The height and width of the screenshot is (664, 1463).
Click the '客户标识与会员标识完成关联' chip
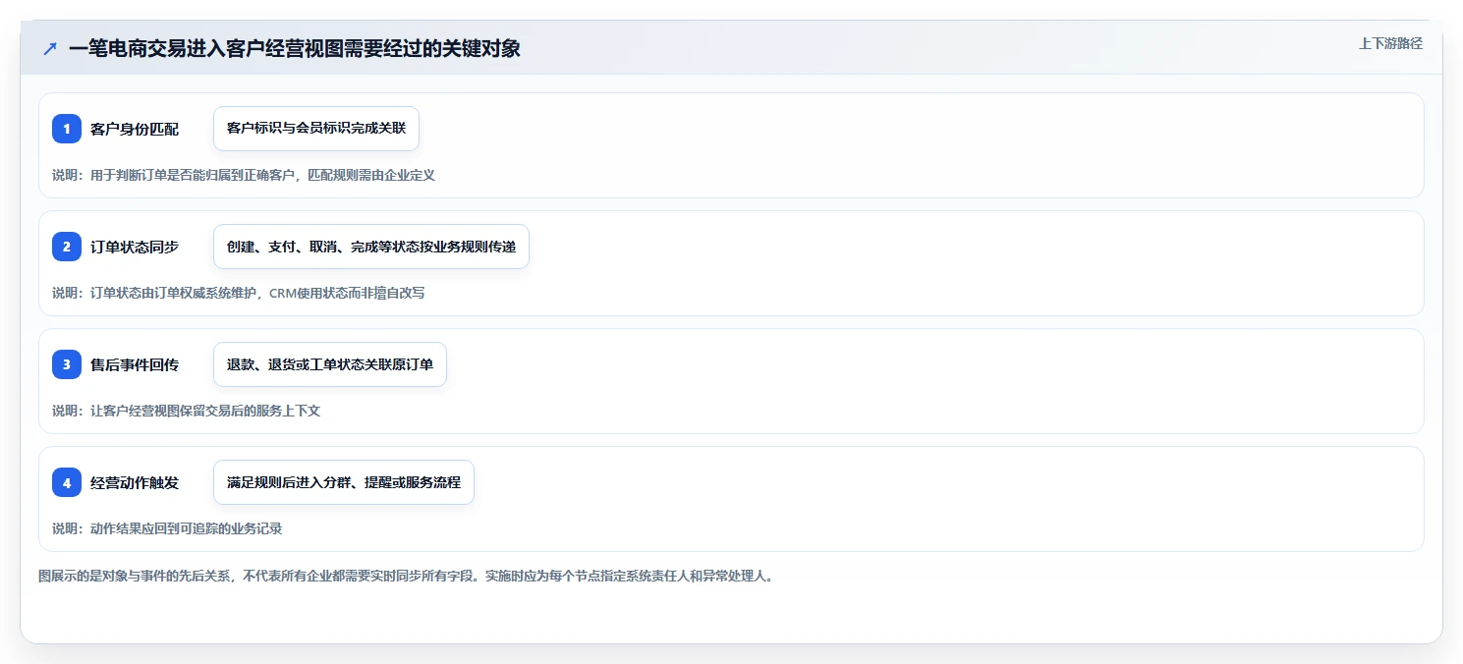point(316,129)
